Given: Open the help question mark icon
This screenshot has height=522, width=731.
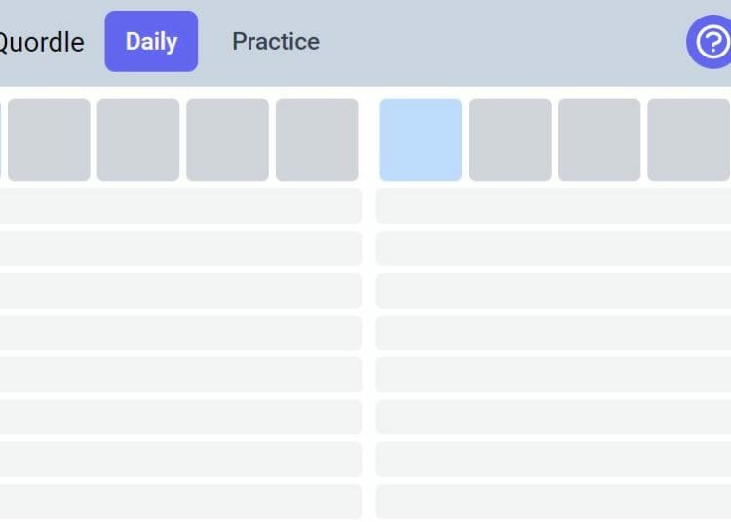Looking at the screenshot, I should coord(711,42).
